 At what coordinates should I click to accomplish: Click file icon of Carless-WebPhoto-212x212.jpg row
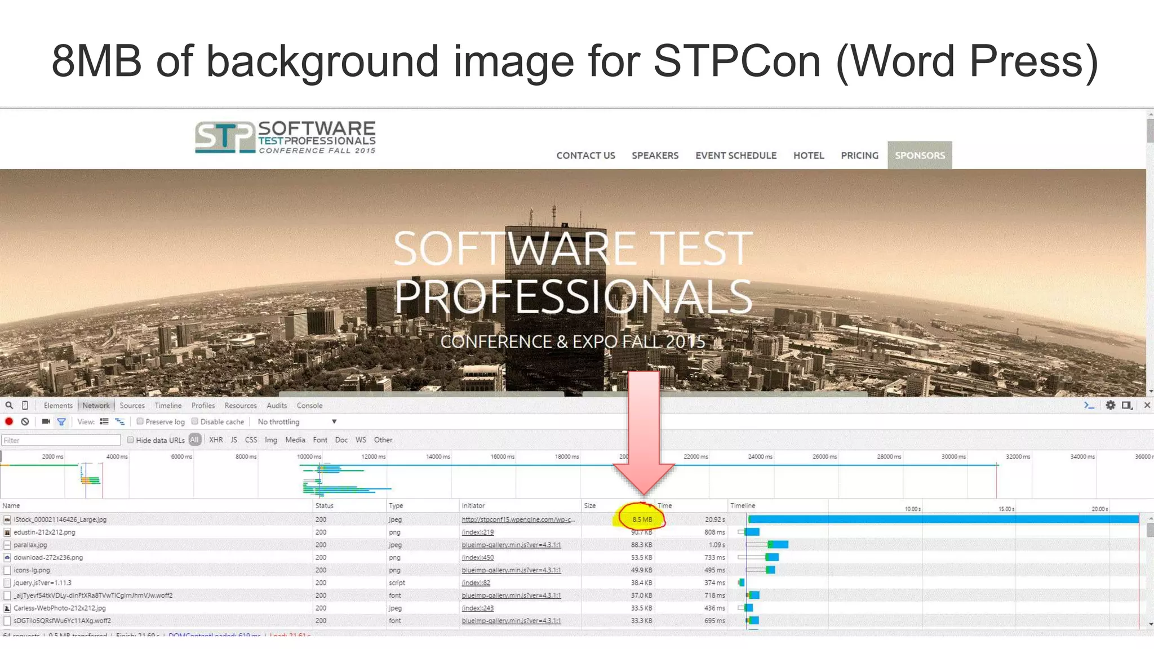pyautogui.click(x=7, y=608)
